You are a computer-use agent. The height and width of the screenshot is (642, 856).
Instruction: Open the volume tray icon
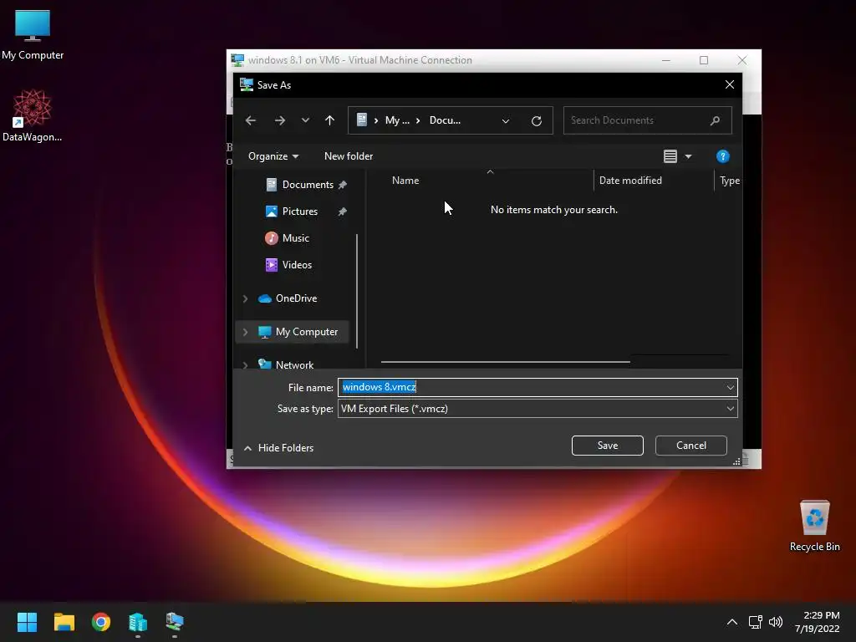coord(775,622)
